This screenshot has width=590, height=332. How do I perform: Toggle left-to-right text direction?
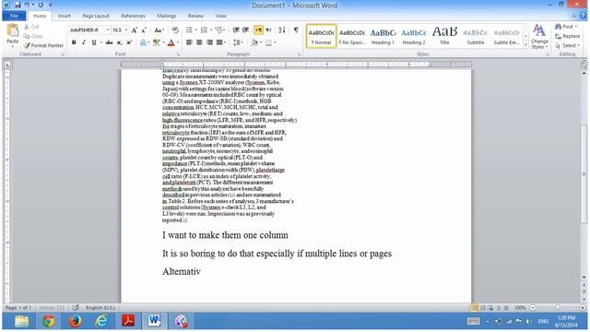[258, 30]
